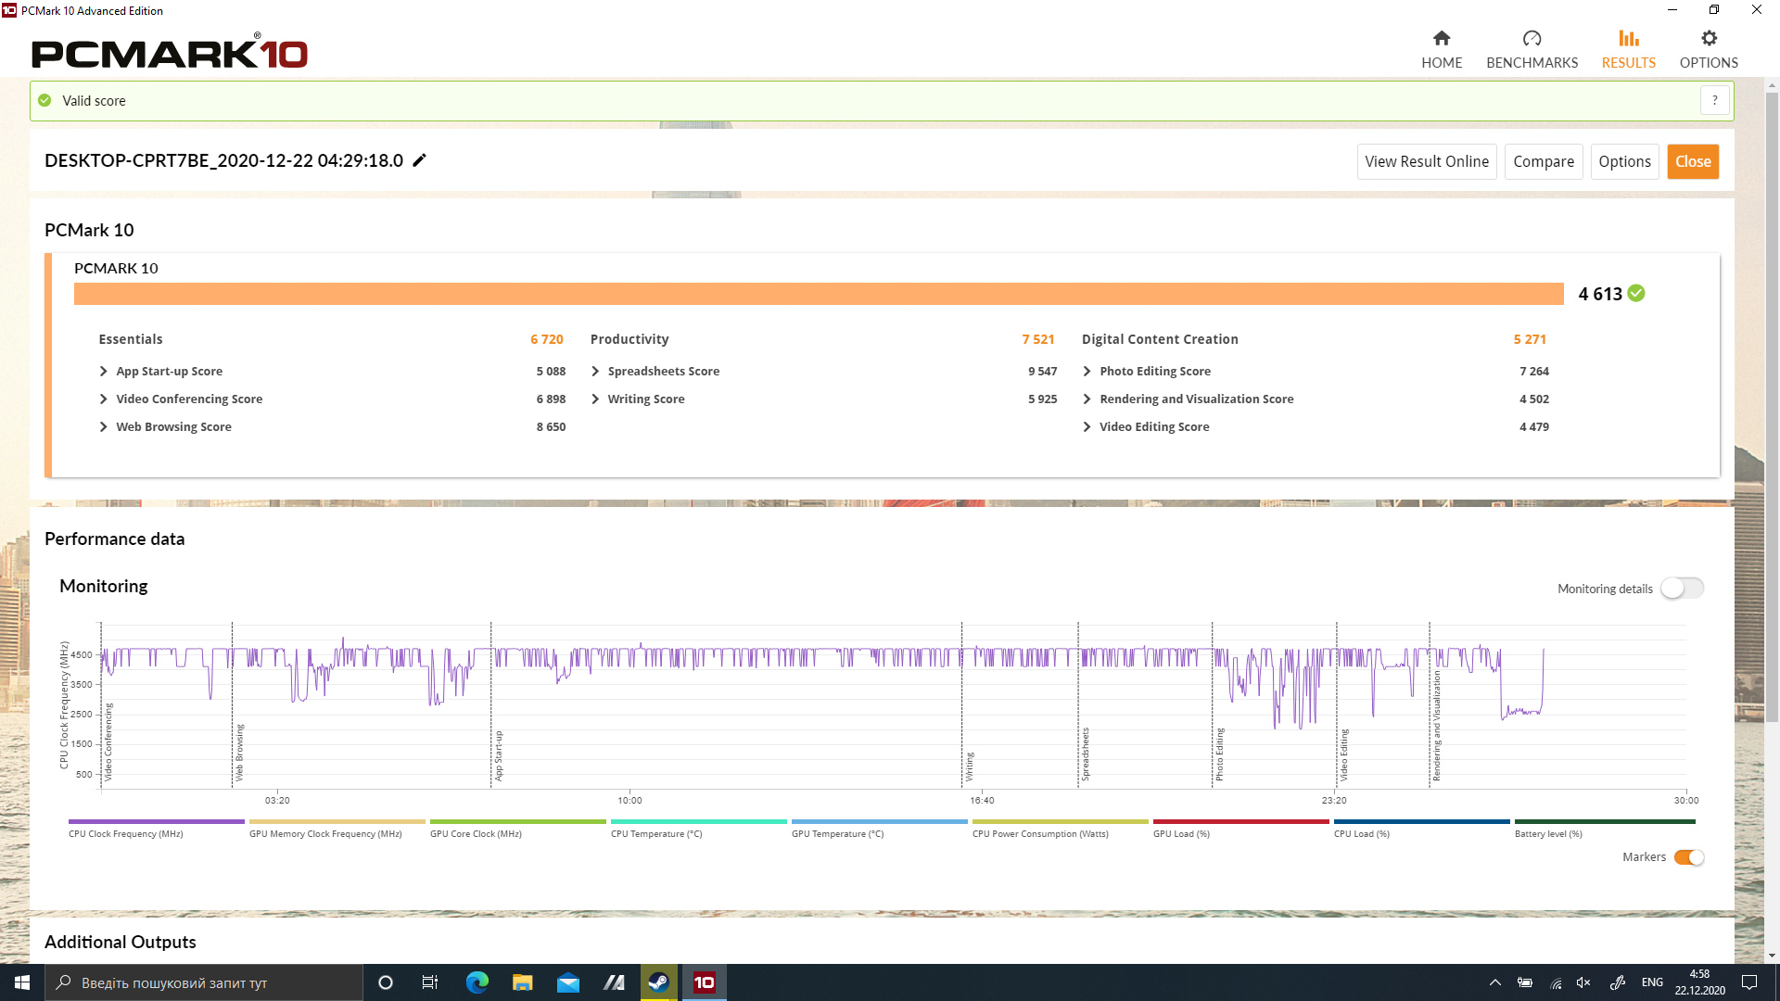Expand Writing Score details
This screenshot has height=1001, width=1780.
[595, 399]
